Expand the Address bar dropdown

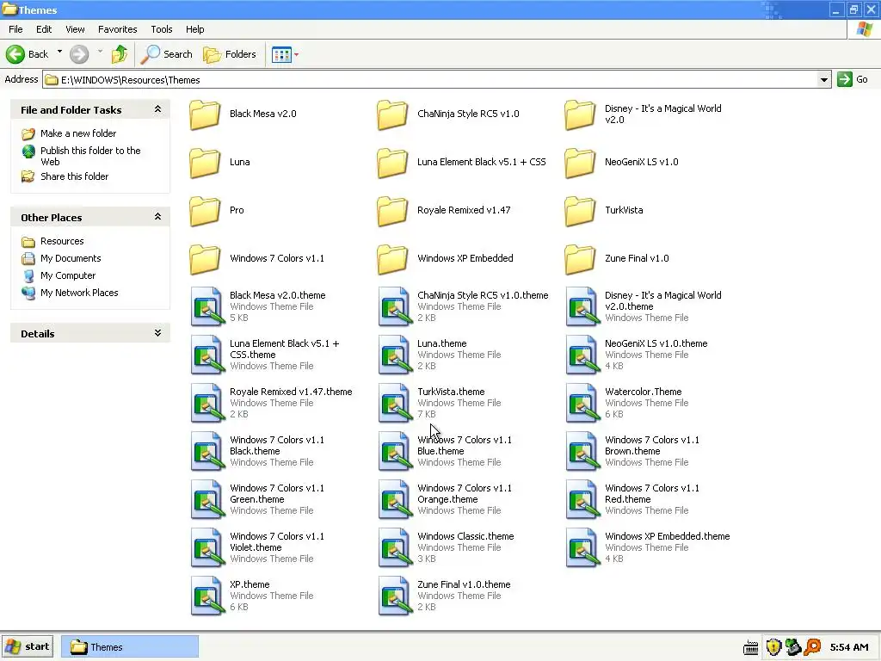[823, 80]
